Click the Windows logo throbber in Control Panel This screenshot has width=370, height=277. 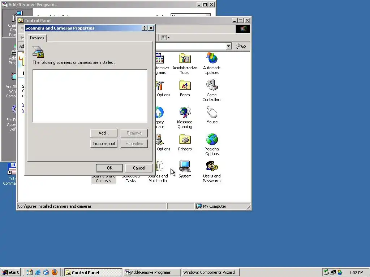pos(243,29)
